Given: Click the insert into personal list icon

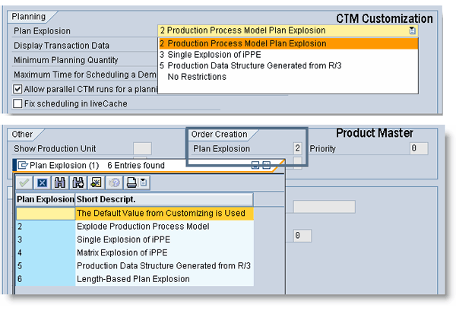Looking at the screenshot, I should 96,182.
